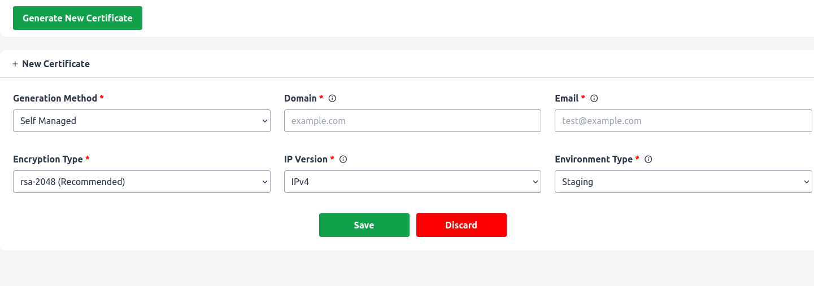814x286 pixels.
Task: Open the IP Version dropdown showing IPv4
Action: pos(412,182)
